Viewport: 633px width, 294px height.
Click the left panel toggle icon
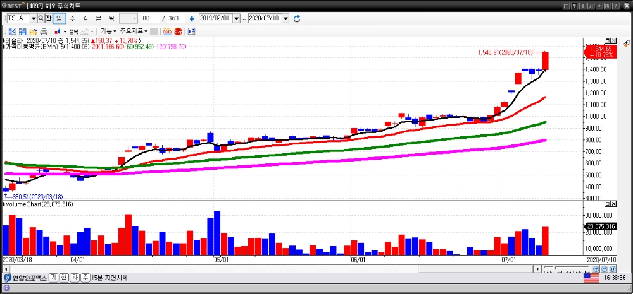(12, 32)
